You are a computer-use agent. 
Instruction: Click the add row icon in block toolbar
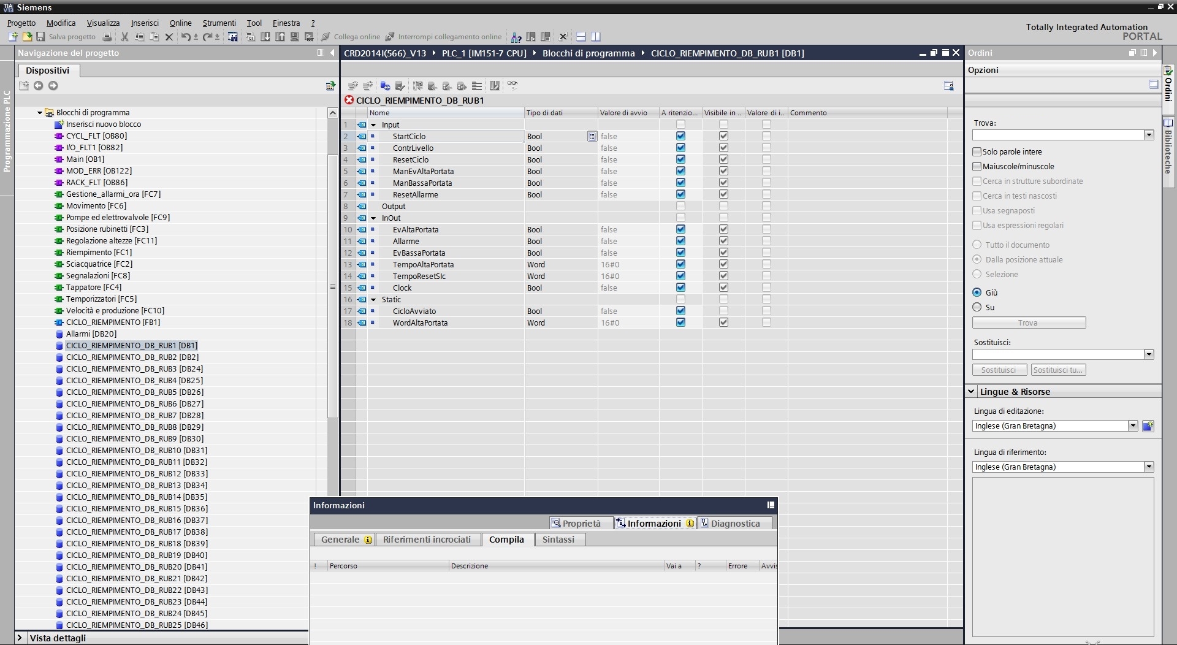click(368, 86)
